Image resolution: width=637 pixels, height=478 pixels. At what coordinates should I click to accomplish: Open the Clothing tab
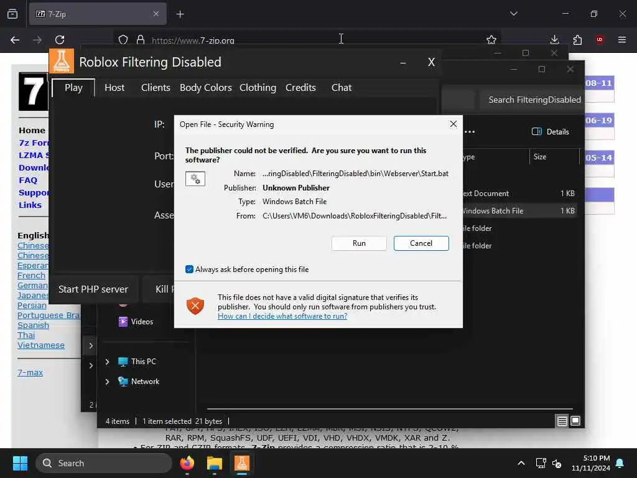pos(258,88)
